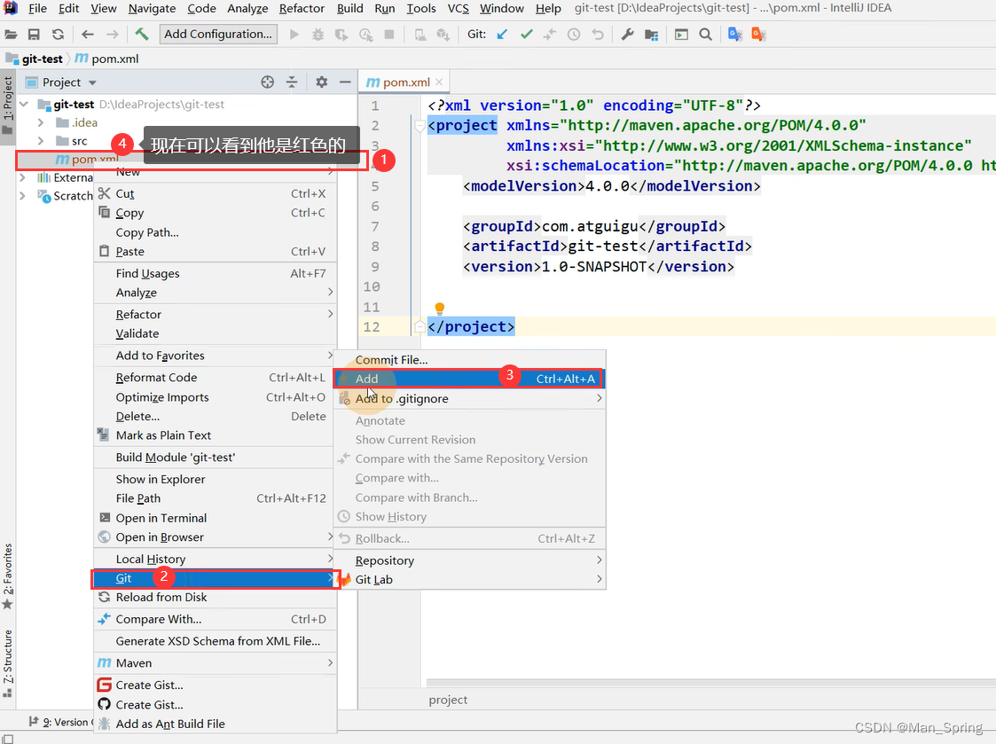Image resolution: width=996 pixels, height=744 pixels.
Task: Click the Stop square icon
Action: point(389,35)
